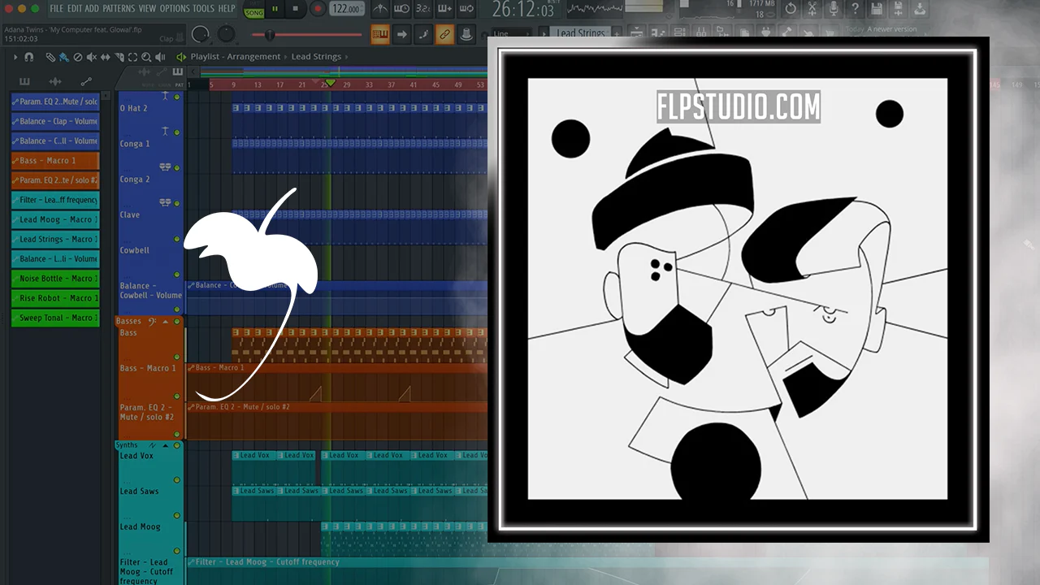The height and width of the screenshot is (585, 1040).
Task: Open the audio editor scissors icon
Action: point(812,10)
